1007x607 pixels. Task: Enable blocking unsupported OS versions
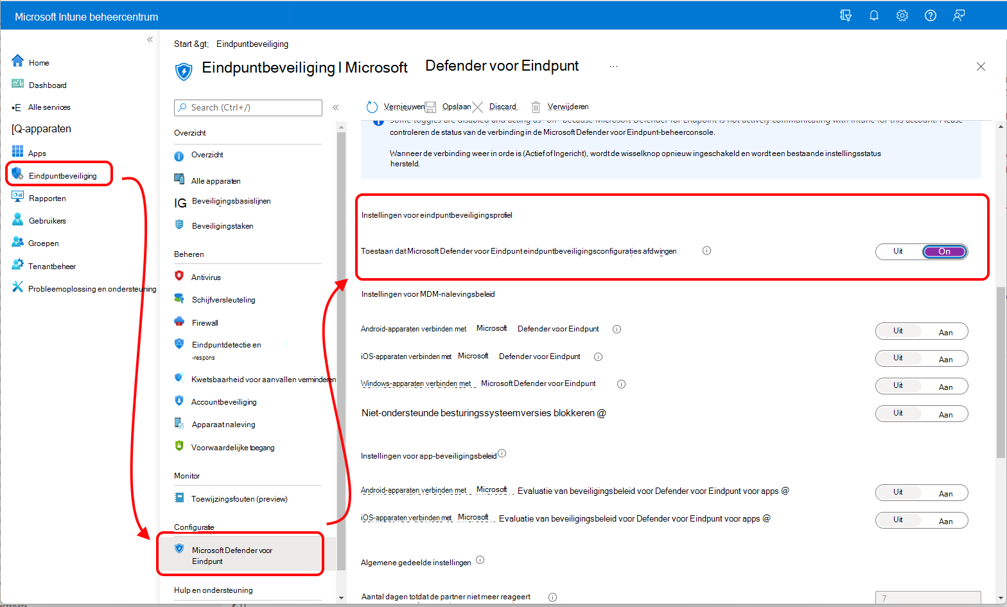[x=945, y=414]
